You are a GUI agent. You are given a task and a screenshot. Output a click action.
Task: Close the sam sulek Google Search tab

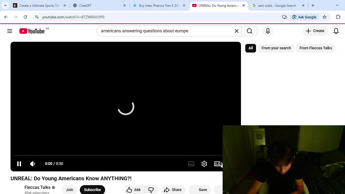[x=303, y=5]
